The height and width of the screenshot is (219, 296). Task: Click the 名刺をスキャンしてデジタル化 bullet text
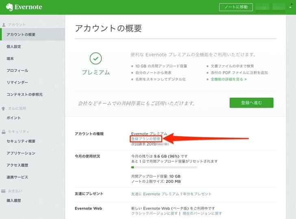point(161,79)
